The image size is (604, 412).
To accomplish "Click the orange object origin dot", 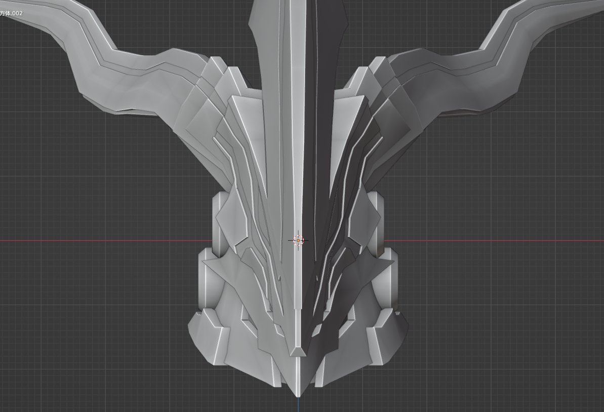I will point(298,241).
